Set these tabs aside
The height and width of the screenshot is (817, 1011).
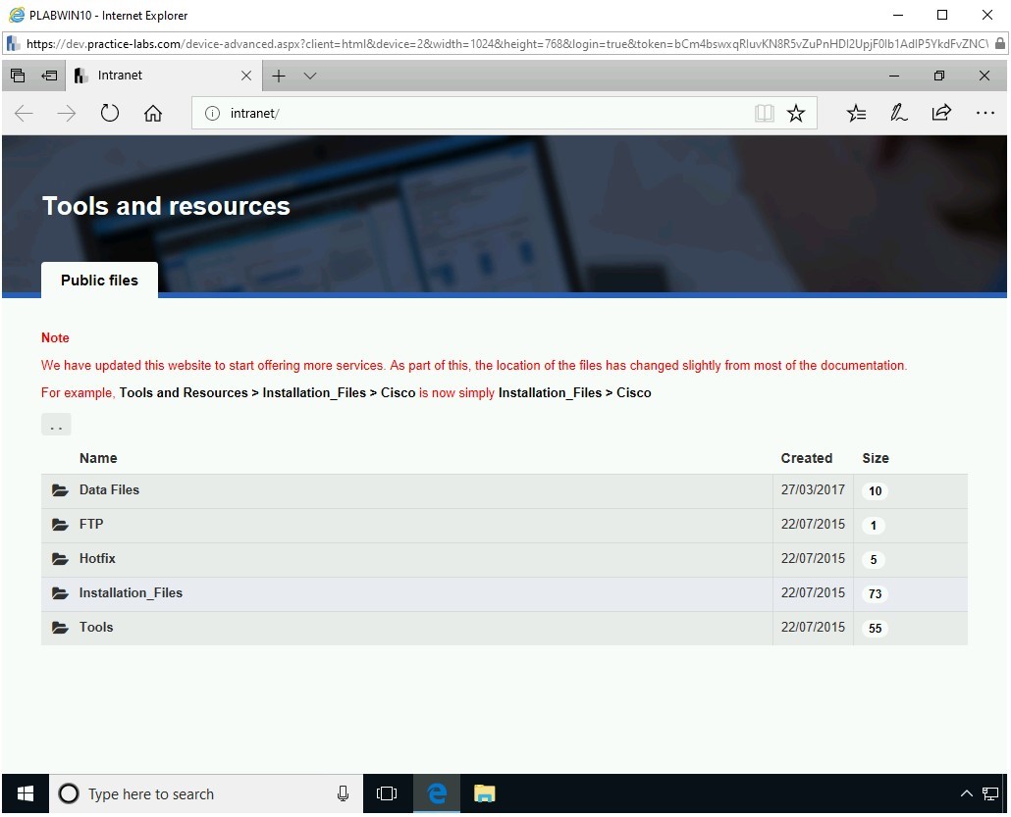(17, 75)
